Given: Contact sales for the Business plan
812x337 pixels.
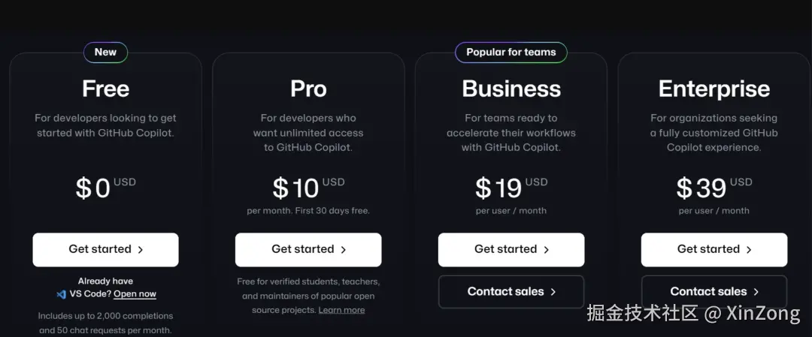Looking at the screenshot, I should [511, 292].
